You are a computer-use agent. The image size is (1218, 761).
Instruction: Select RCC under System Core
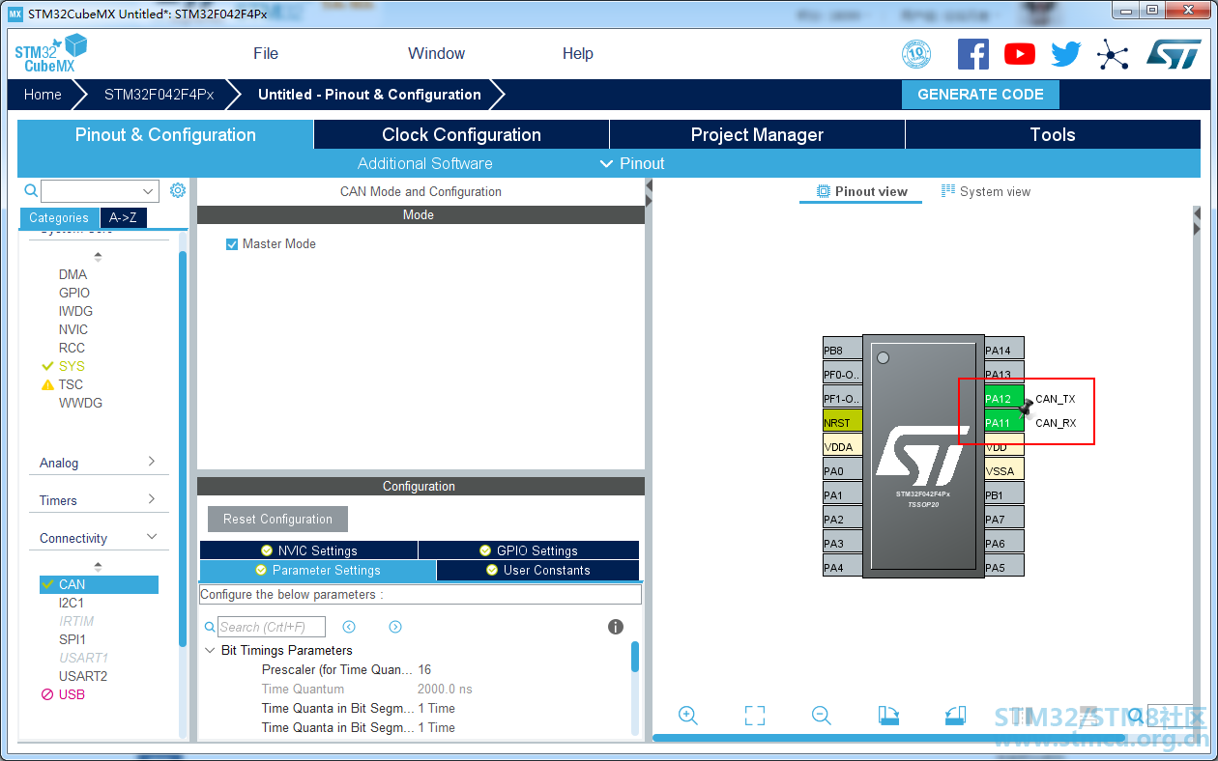pyautogui.click(x=72, y=348)
